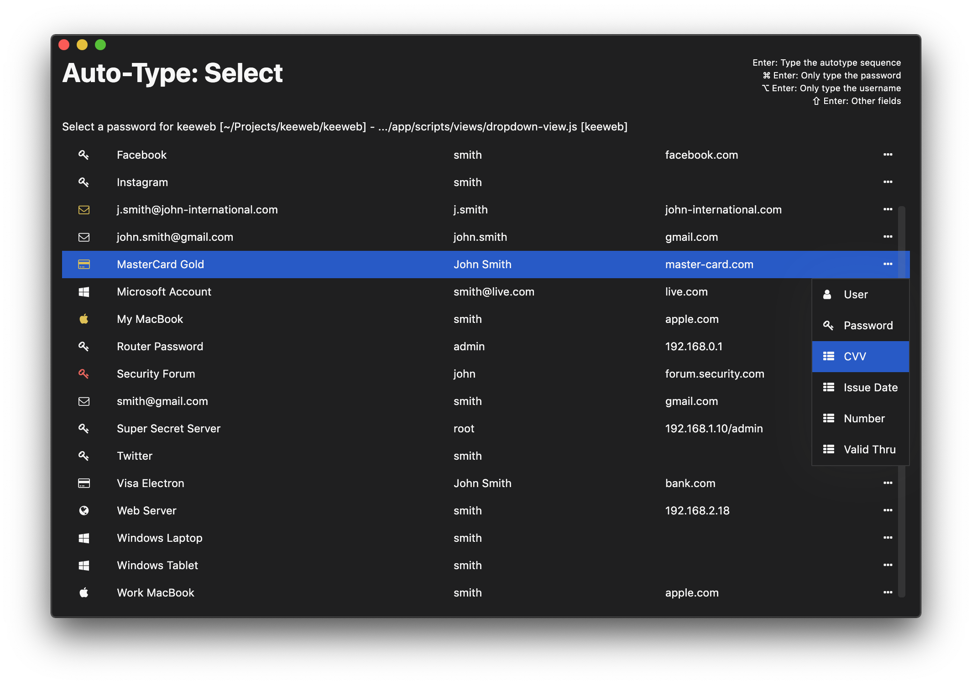The image size is (972, 685).
Task: Open the options menu for Router Password
Action: 888,347
